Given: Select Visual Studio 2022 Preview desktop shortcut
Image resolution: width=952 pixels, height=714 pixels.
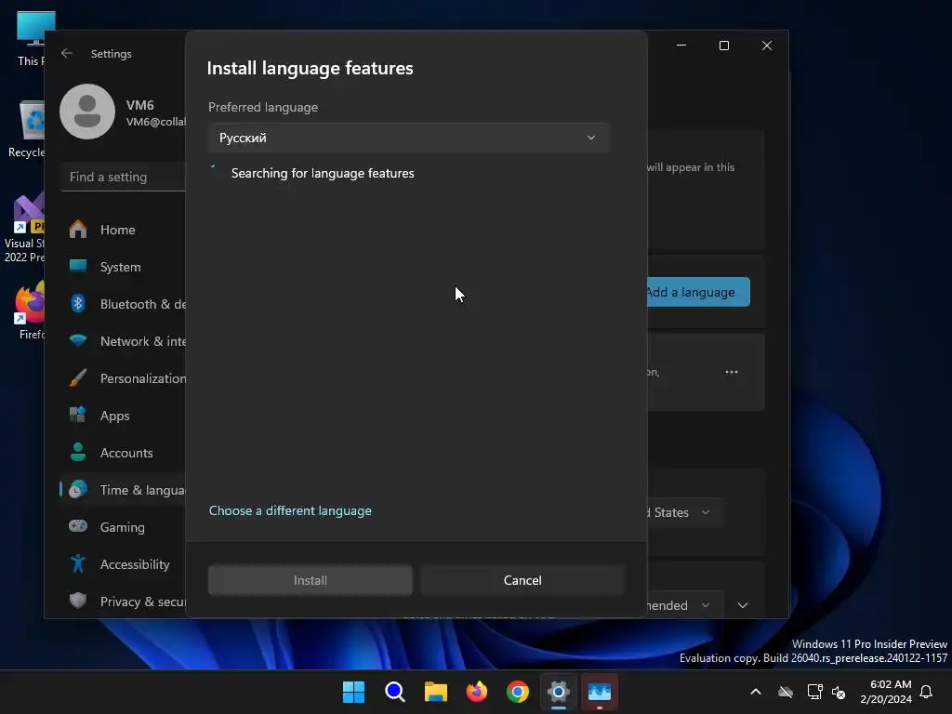Looking at the screenshot, I should click(x=25, y=229).
